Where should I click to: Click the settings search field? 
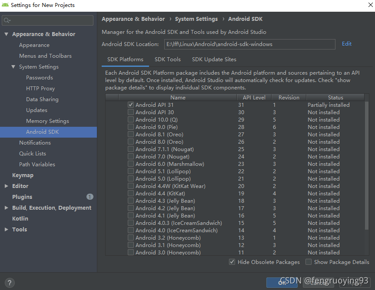pos(47,20)
